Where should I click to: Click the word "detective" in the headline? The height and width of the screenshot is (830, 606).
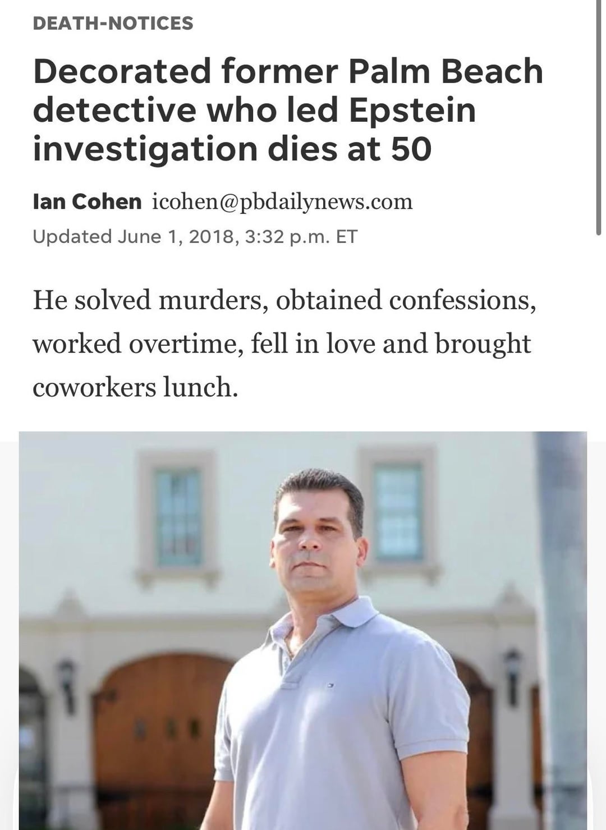(115, 110)
